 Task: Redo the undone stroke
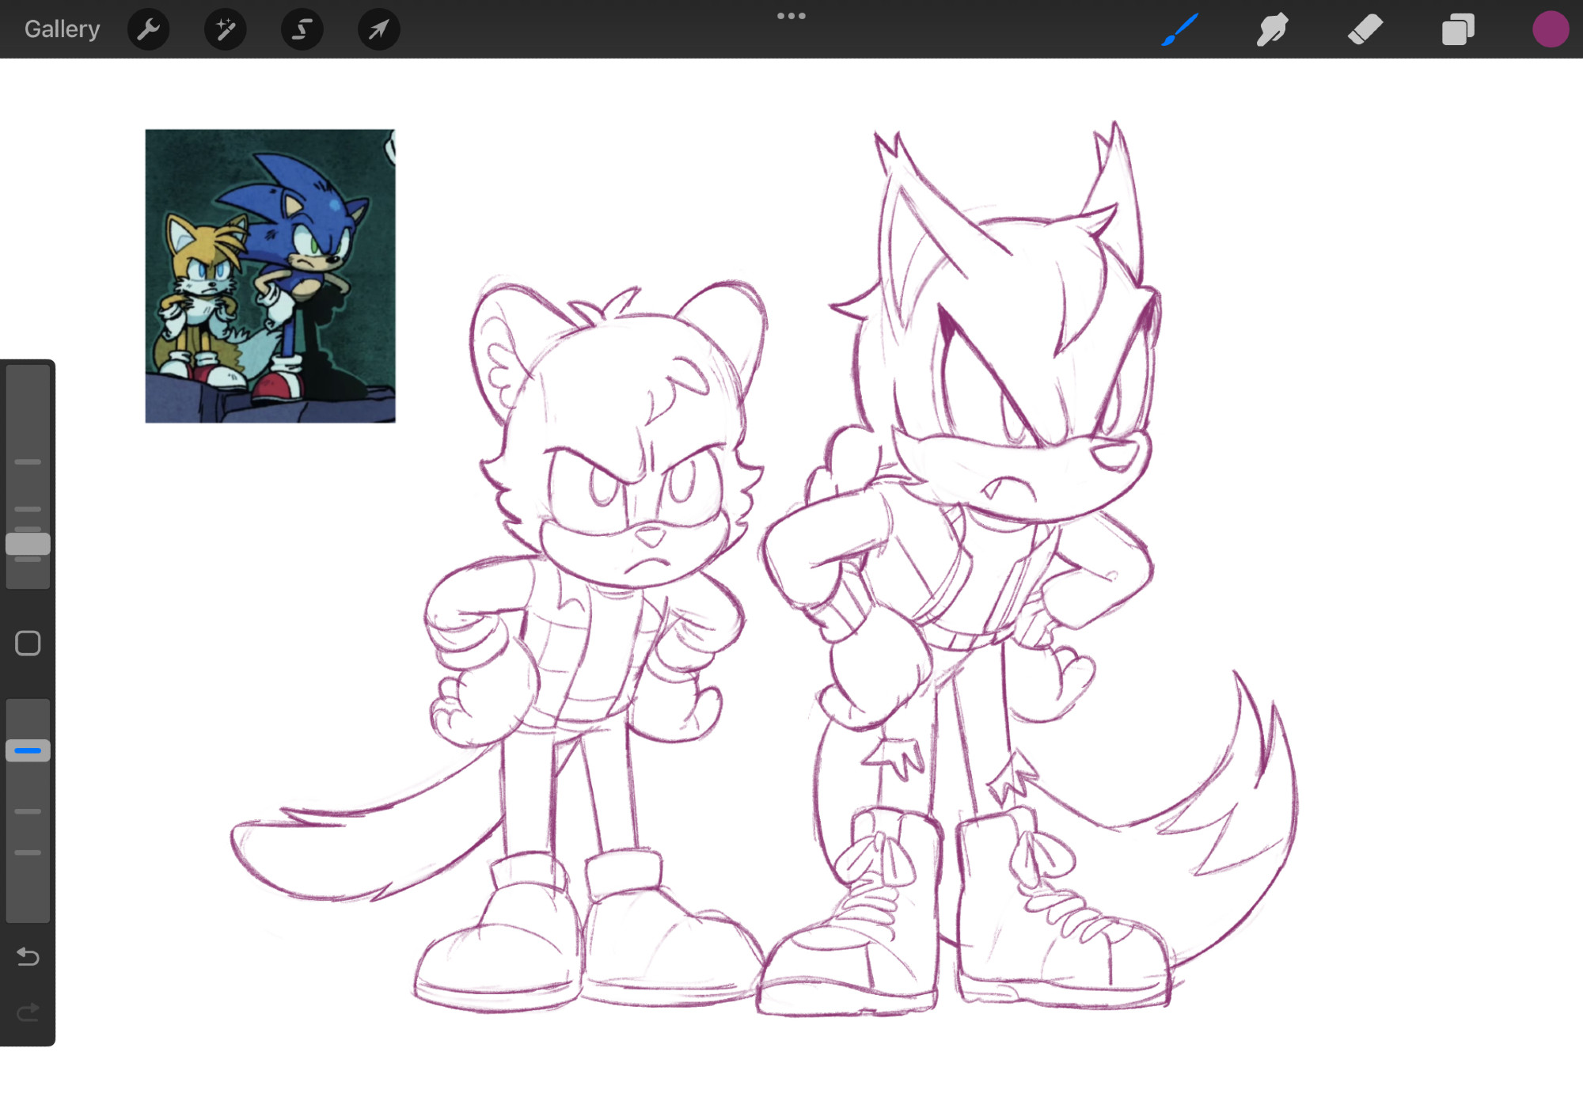pyautogui.click(x=28, y=1012)
